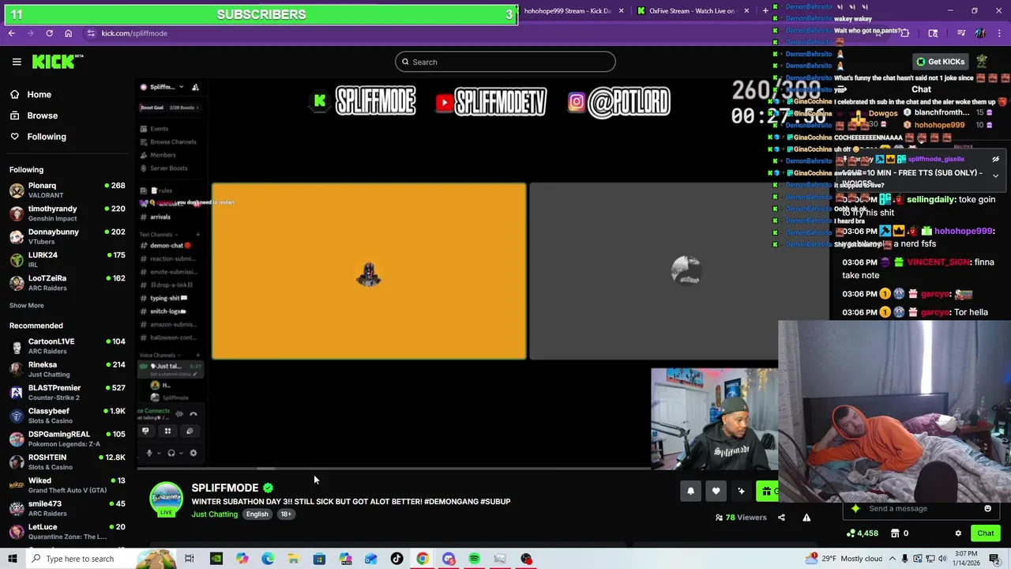1011x569 pixels.
Task: Open the Kick hamburger menu
Action: click(17, 62)
